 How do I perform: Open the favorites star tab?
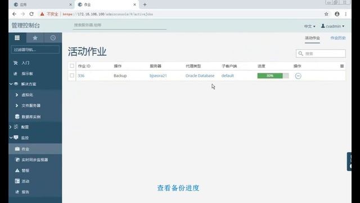click(x=35, y=38)
